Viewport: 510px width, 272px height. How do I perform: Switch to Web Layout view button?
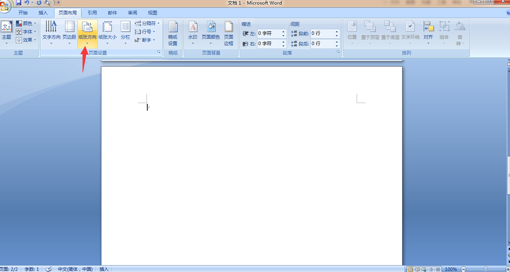click(424, 269)
